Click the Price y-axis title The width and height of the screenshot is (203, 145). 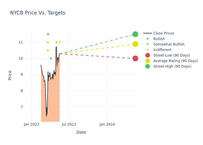10,75
